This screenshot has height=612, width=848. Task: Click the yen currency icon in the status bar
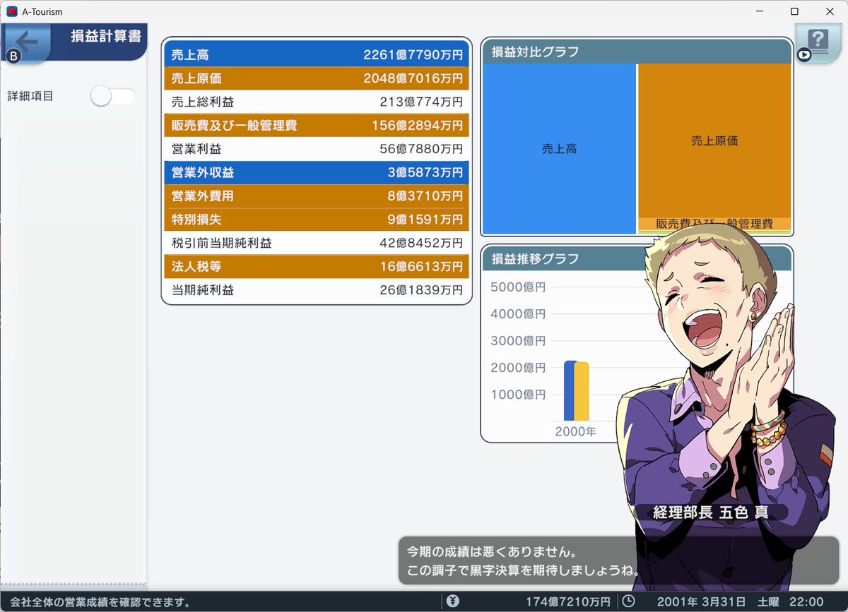pos(452,601)
